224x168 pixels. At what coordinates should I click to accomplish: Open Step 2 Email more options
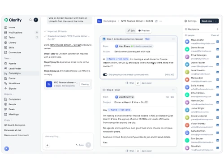click(x=173, y=90)
